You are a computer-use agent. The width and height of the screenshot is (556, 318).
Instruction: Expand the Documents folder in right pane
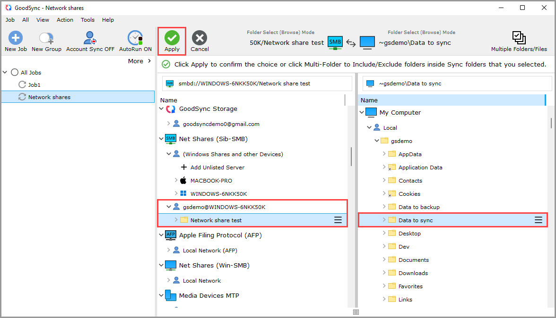(383, 259)
